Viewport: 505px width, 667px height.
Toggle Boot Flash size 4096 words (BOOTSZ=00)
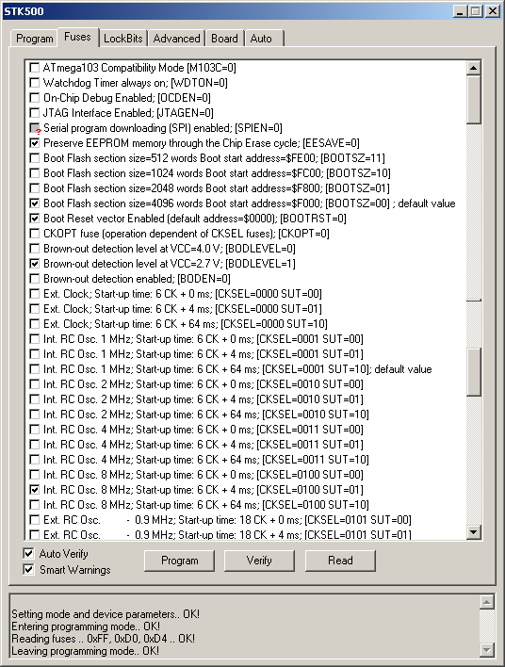[34, 203]
